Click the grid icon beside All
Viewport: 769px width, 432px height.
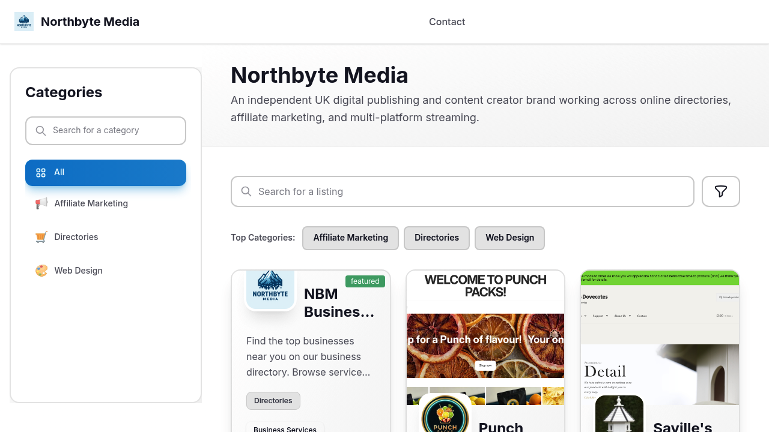(x=41, y=173)
